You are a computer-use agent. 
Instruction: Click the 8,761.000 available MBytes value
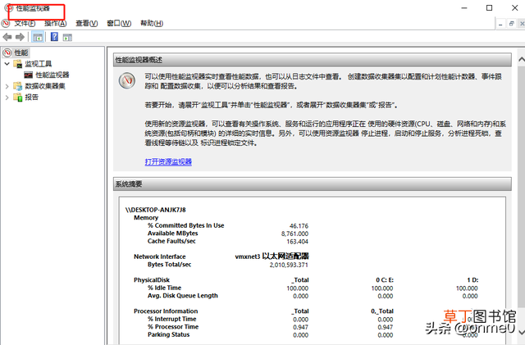click(x=295, y=234)
